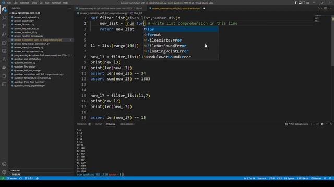Open the Testing flask view
Viewport: 334px width, 187px height.
coord(4,59)
